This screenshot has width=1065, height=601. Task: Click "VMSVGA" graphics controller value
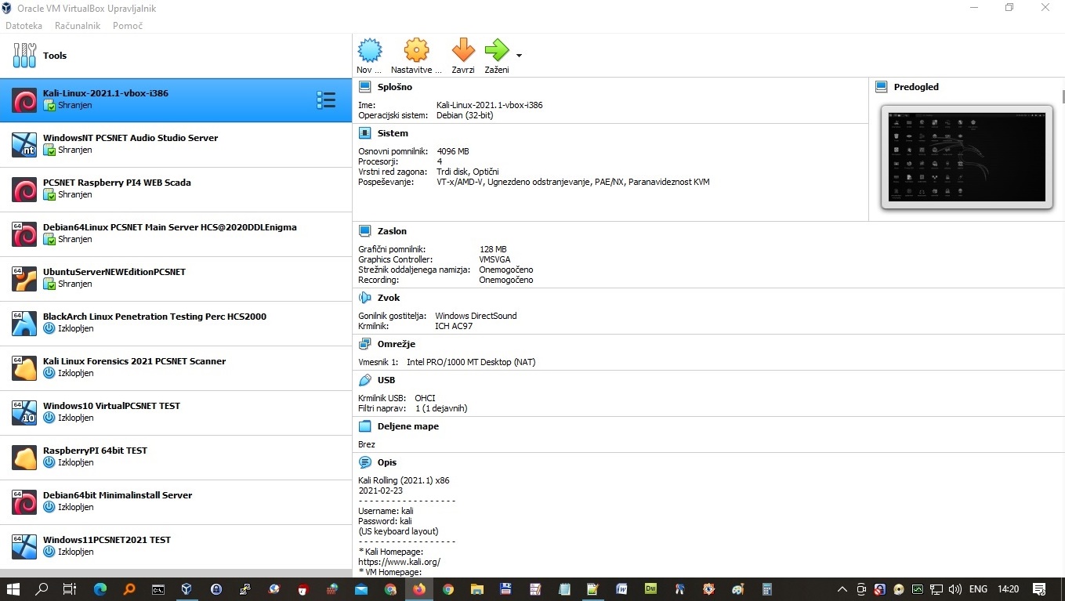point(494,259)
